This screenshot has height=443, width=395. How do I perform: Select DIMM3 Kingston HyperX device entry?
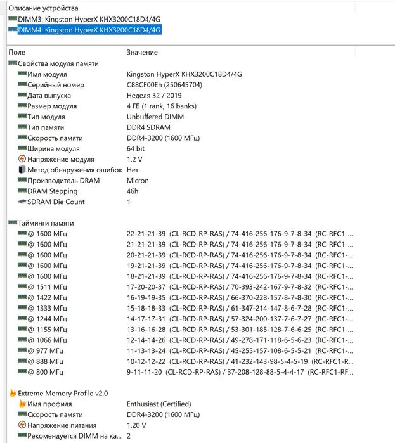89,19
